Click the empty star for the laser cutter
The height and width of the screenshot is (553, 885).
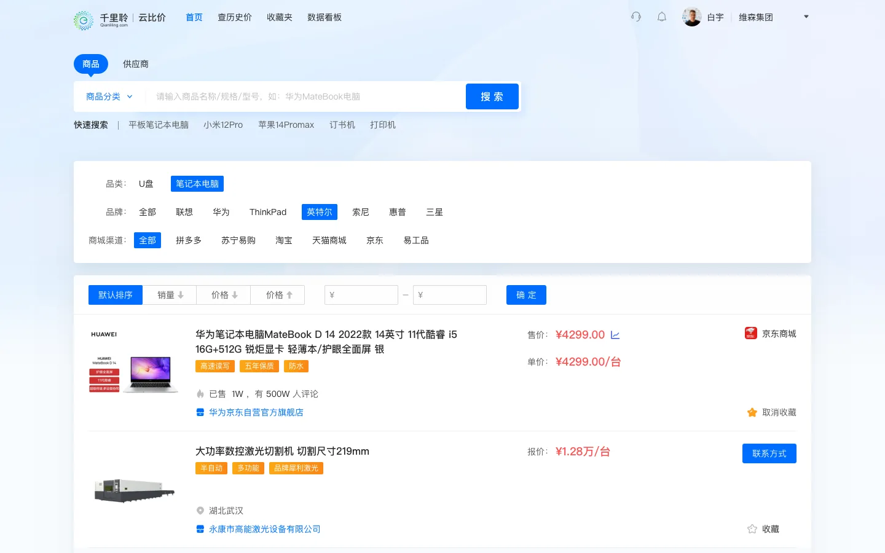pos(752,529)
